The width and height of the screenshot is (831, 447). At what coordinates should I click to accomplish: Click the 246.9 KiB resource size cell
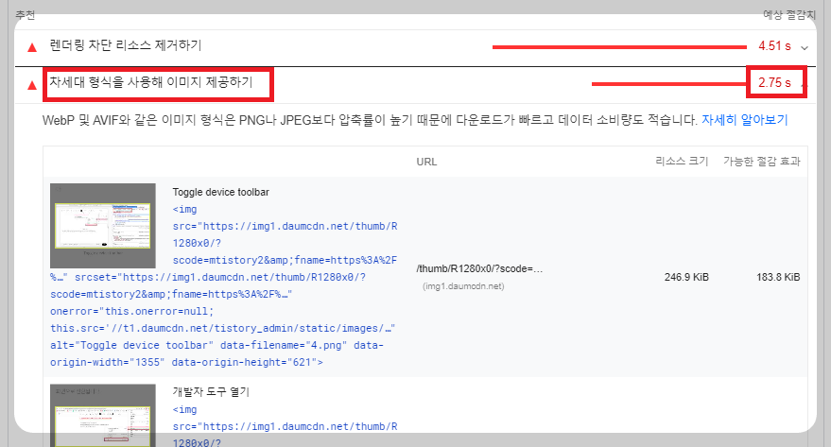(686, 277)
